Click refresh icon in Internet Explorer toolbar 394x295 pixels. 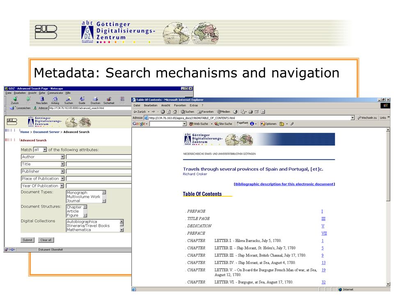(x=169, y=111)
